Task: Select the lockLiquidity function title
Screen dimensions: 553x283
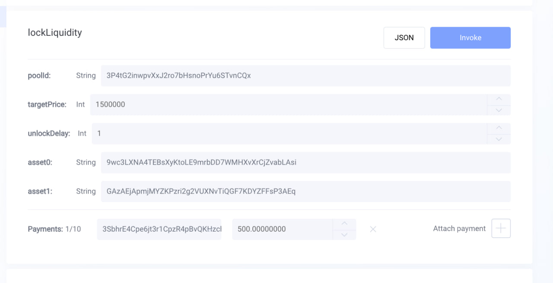Action: [x=55, y=32]
